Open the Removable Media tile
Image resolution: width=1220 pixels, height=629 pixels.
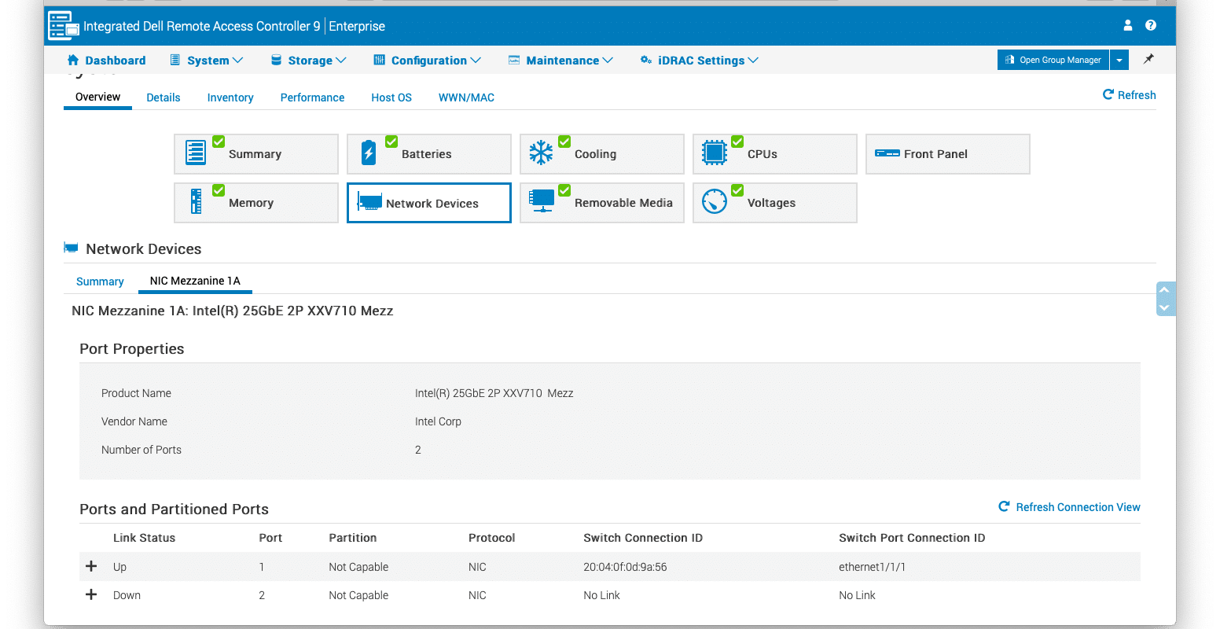tap(602, 202)
